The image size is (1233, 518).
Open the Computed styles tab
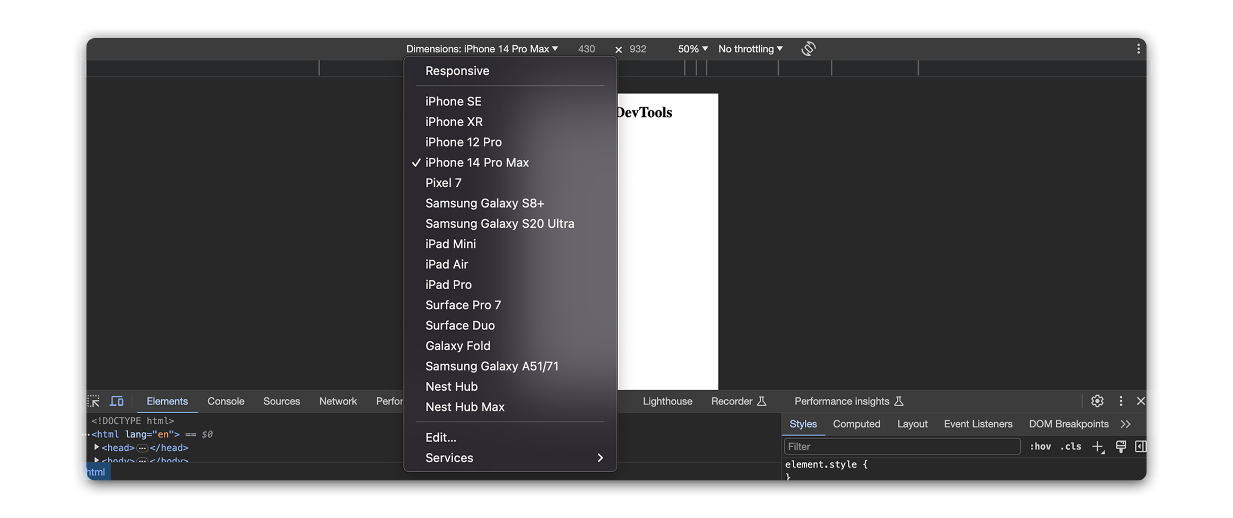click(856, 424)
